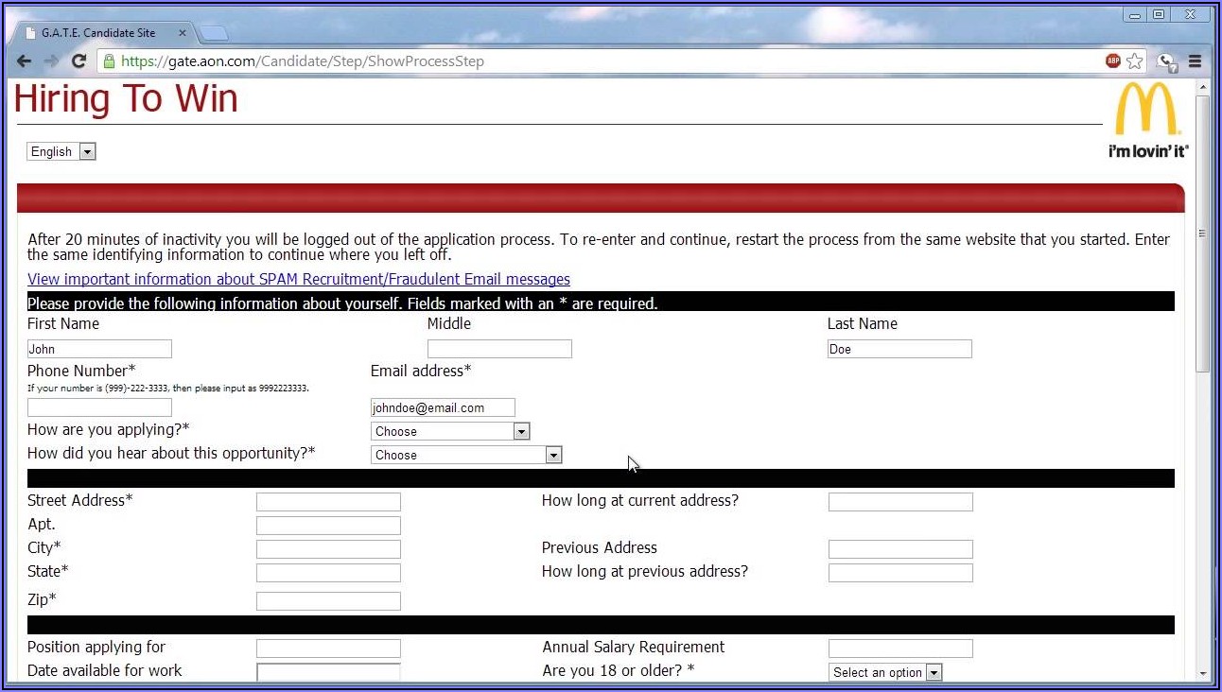Open the English language dropdown

point(61,151)
